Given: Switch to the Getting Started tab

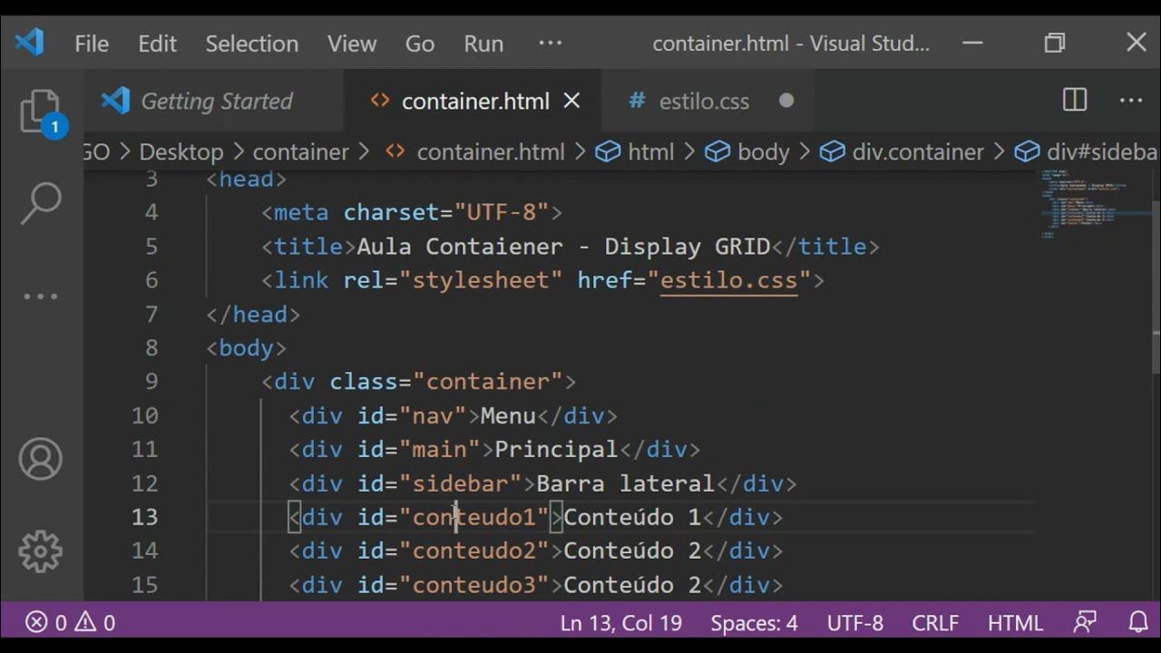Looking at the screenshot, I should click(216, 102).
